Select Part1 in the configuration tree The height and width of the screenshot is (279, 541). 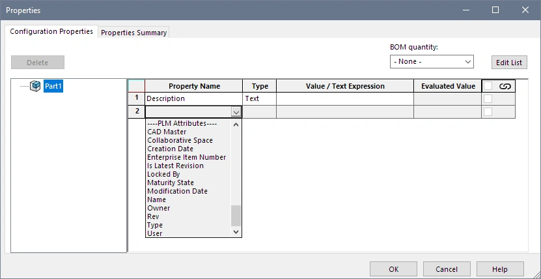pyautogui.click(x=53, y=86)
